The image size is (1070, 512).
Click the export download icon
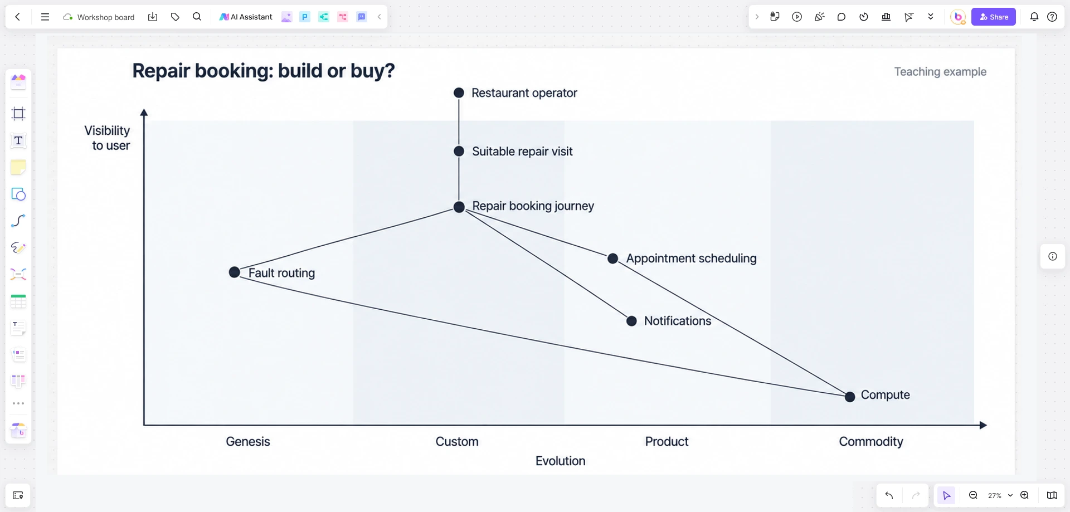coord(153,17)
